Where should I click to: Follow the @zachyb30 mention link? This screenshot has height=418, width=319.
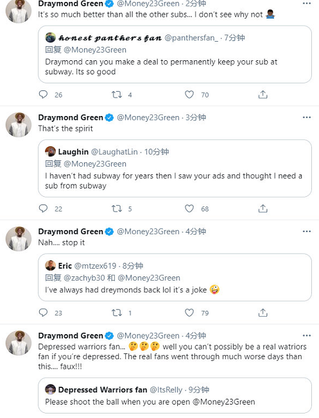point(84,278)
